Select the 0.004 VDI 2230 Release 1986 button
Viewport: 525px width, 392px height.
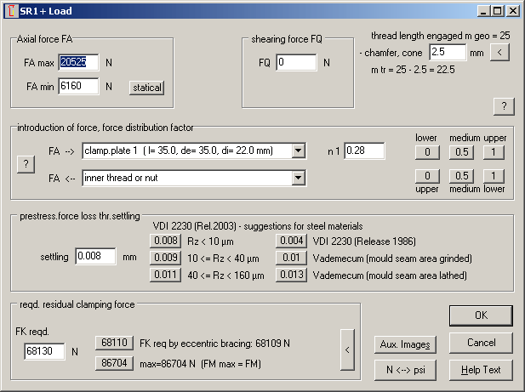(x=290, y=241)
